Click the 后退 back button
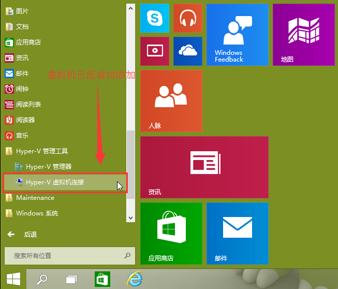 pyautogui.click(x=23, y=235)
